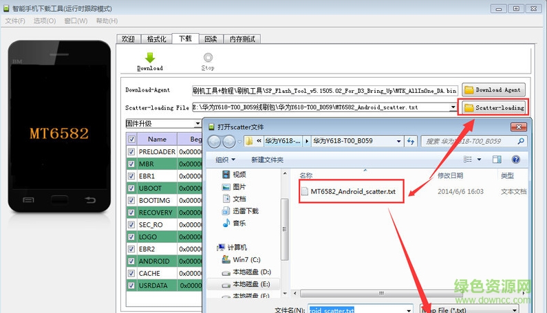547x313 pixels.
Task: Click the change view icon in dialog
Action: (x=467, y=160)
